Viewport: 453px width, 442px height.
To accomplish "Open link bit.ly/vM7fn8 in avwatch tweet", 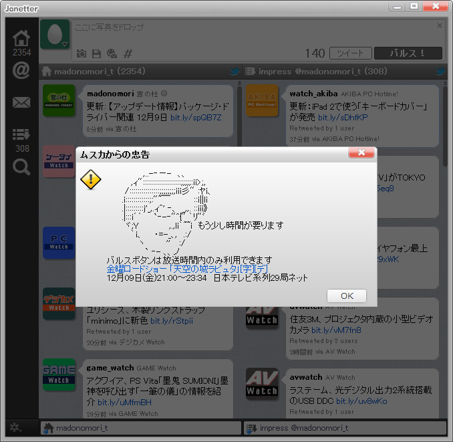I will click(336, 330).
